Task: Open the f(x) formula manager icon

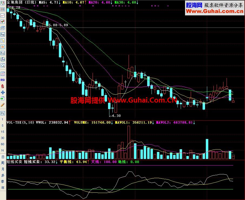Action: 3,59
